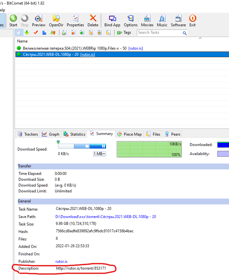Image resolution: width=229 pixels, height=280 pixels.
Task: Click the Name column header
Action: 22,41
